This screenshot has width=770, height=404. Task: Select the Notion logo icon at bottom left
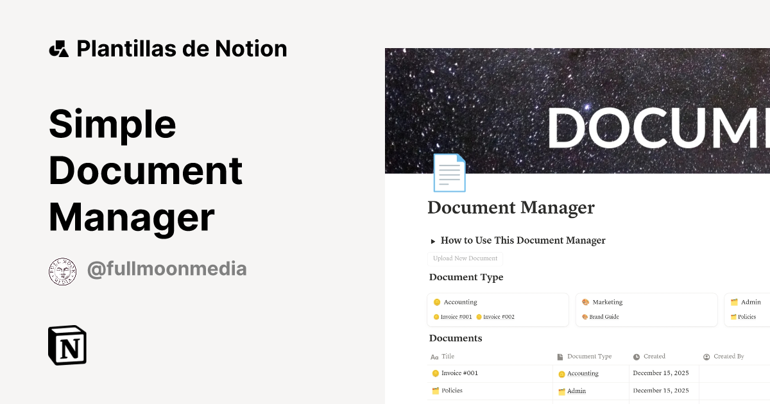[x=67, y=345]
